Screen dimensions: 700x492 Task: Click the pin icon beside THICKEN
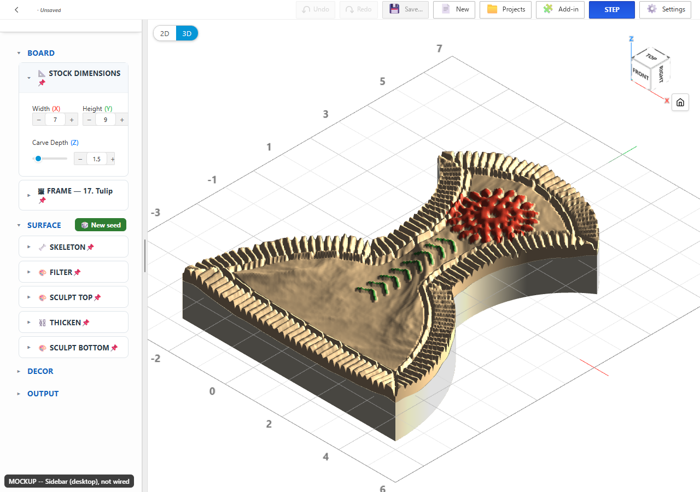(86, 323)
